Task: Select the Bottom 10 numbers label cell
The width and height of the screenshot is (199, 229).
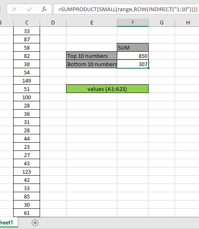Action: pos(92,64)
